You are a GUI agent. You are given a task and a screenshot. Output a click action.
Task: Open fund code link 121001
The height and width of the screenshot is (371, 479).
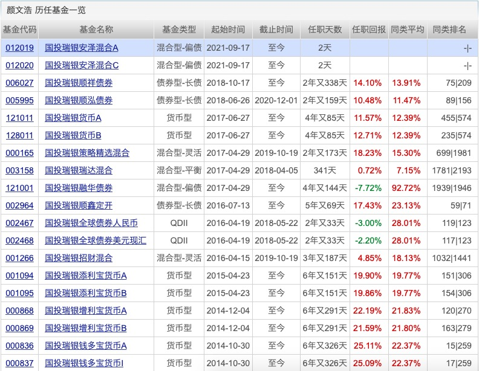coord(19,188)
